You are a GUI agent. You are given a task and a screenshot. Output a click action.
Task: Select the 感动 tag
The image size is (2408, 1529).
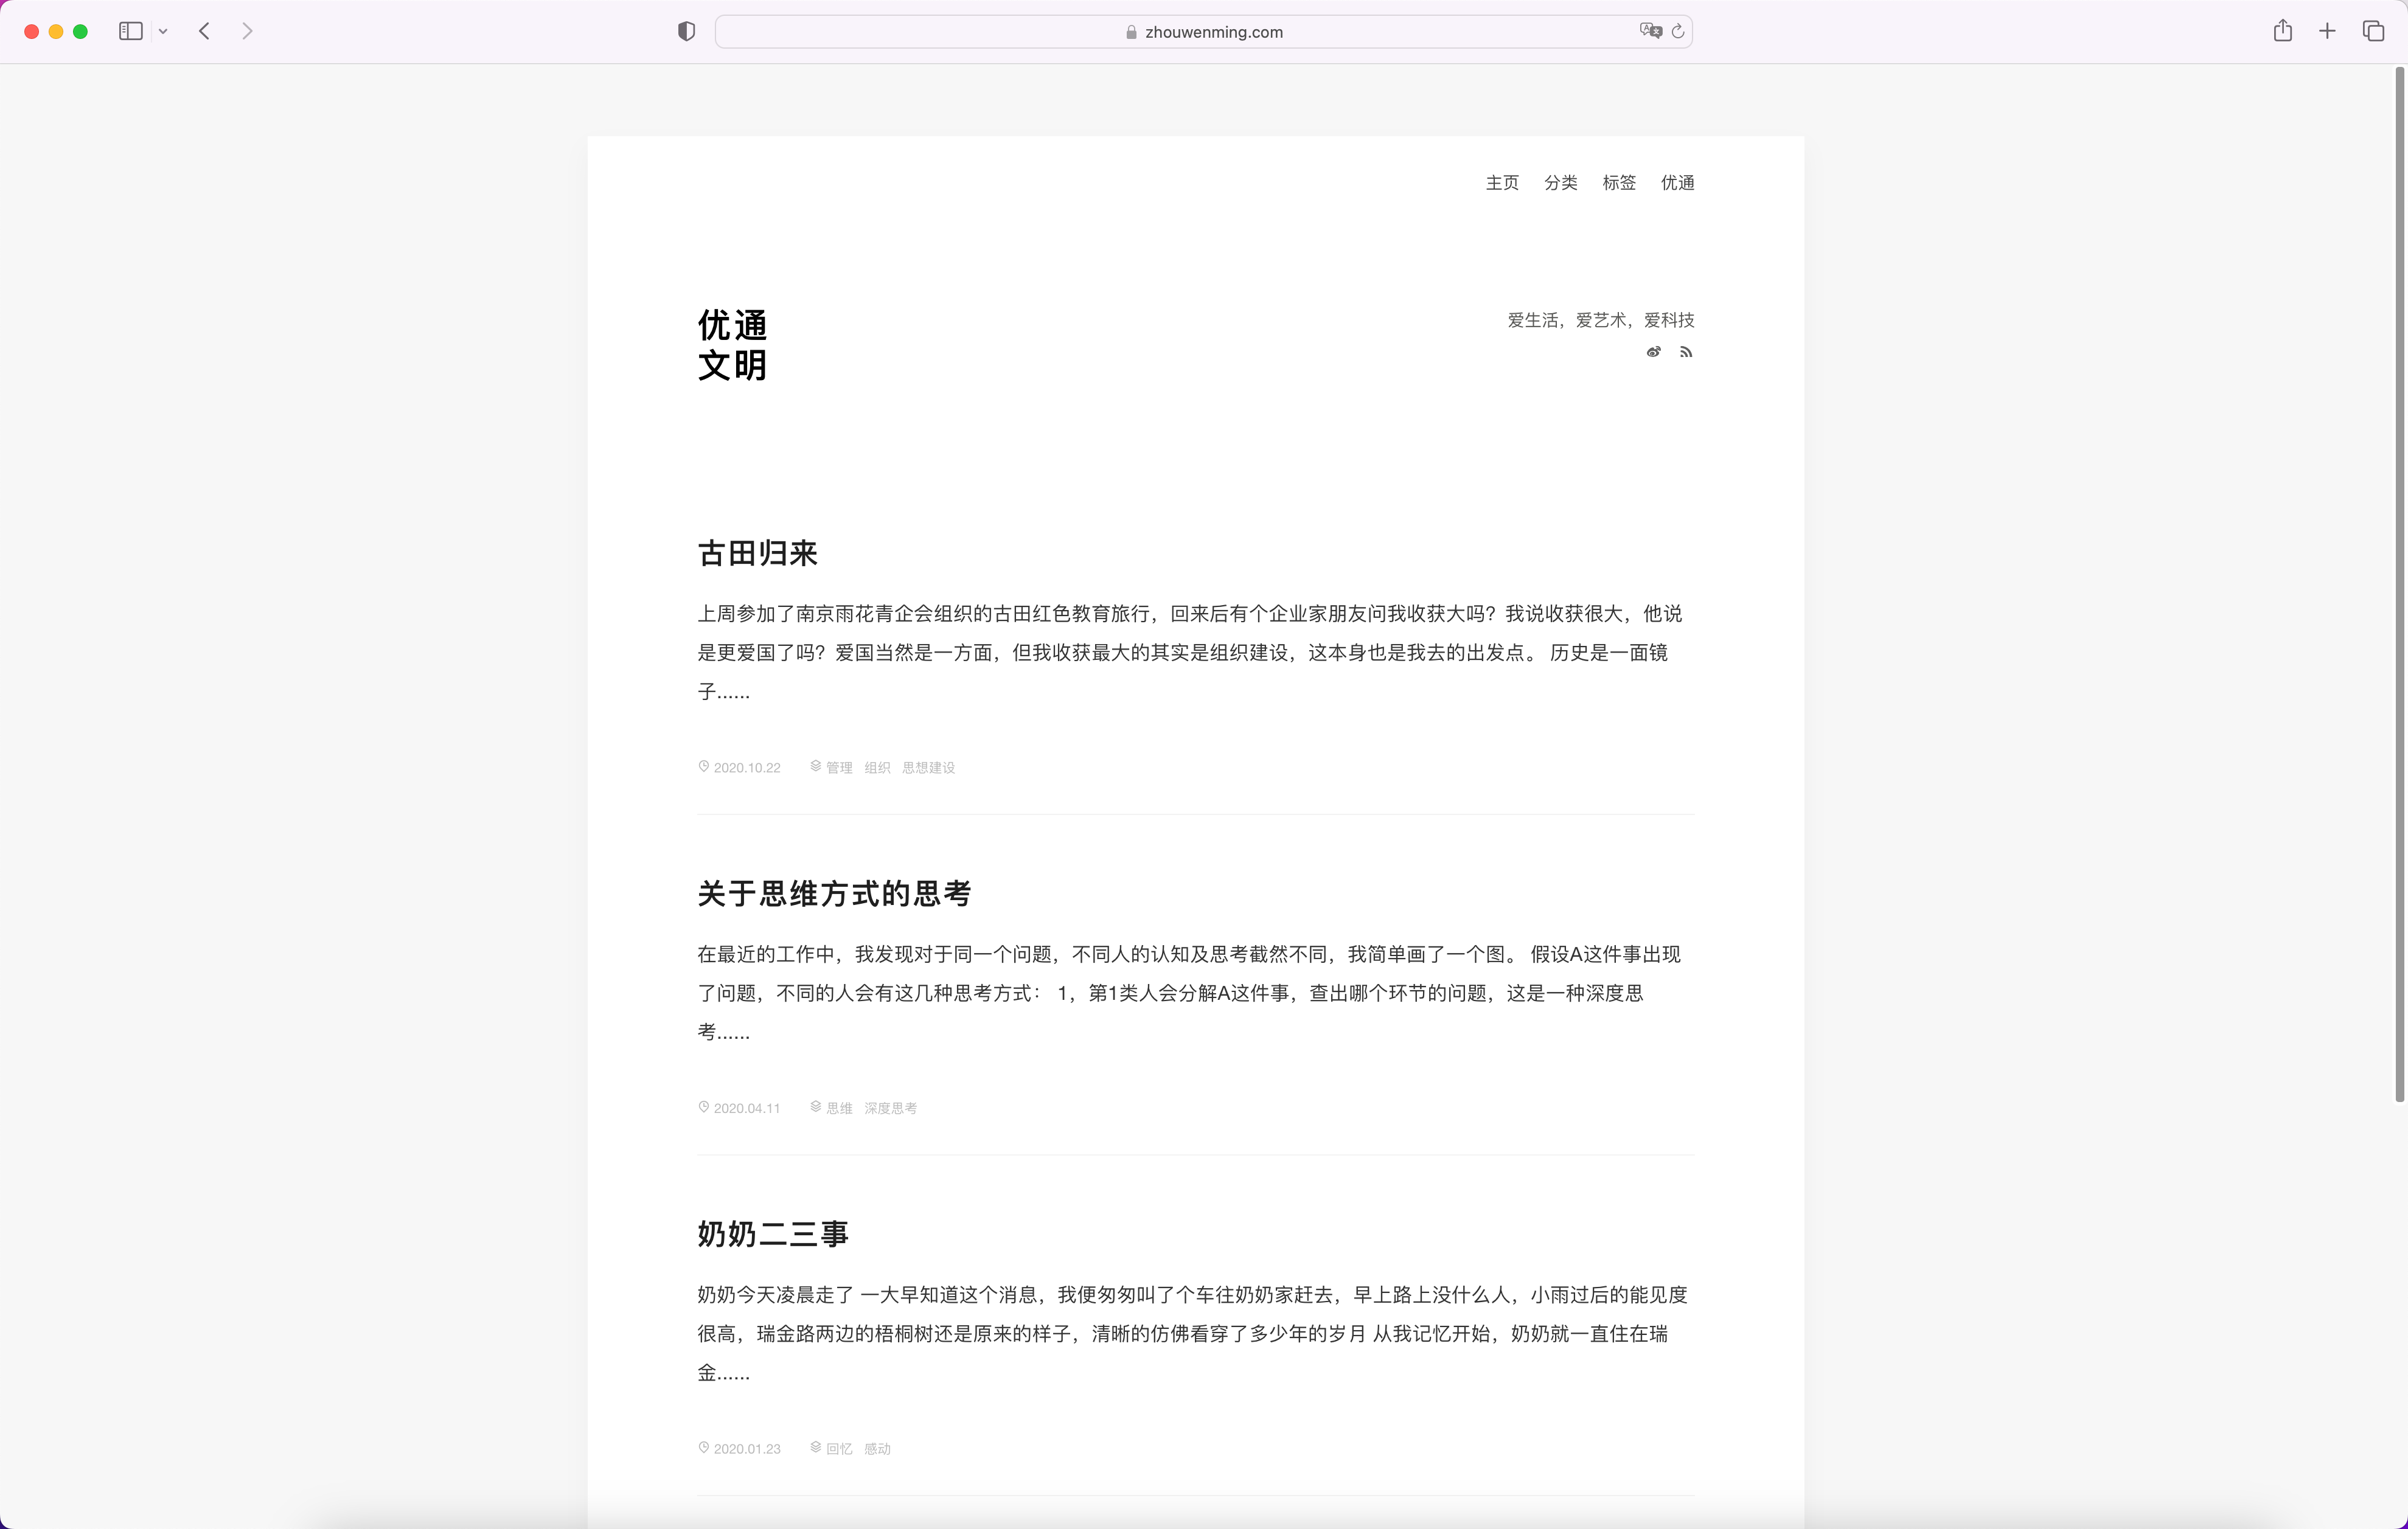[877, 1448]
